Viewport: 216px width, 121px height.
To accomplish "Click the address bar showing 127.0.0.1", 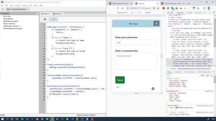I will coord(140,8).
